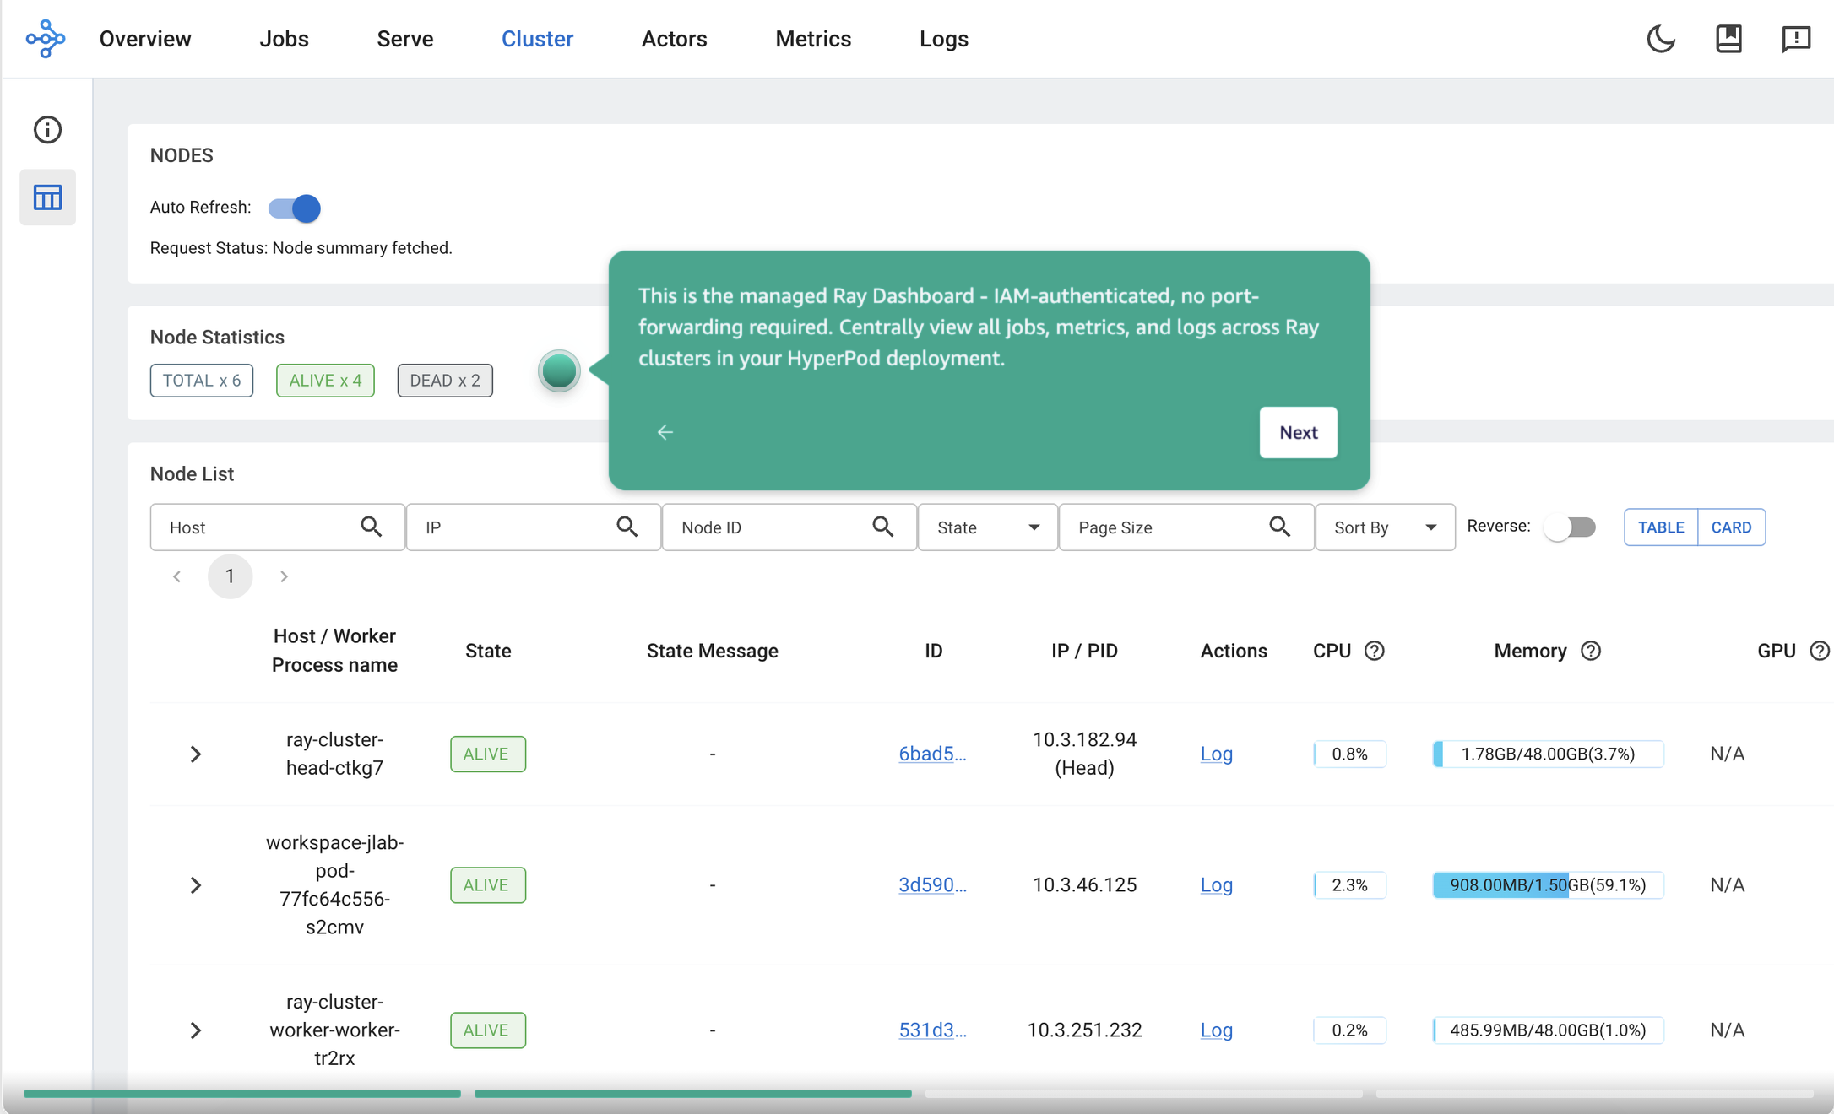Expand the ray-cluster-worker-worker-tr2rx row
Image resolution: width=1834 pixels, height=1114 pixels.
tap(195, 1030)
